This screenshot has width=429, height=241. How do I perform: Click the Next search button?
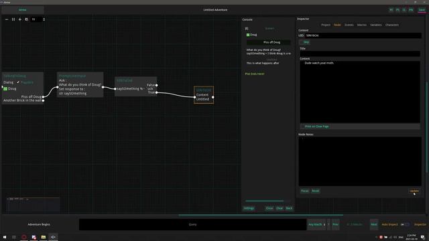click(374, 224)
